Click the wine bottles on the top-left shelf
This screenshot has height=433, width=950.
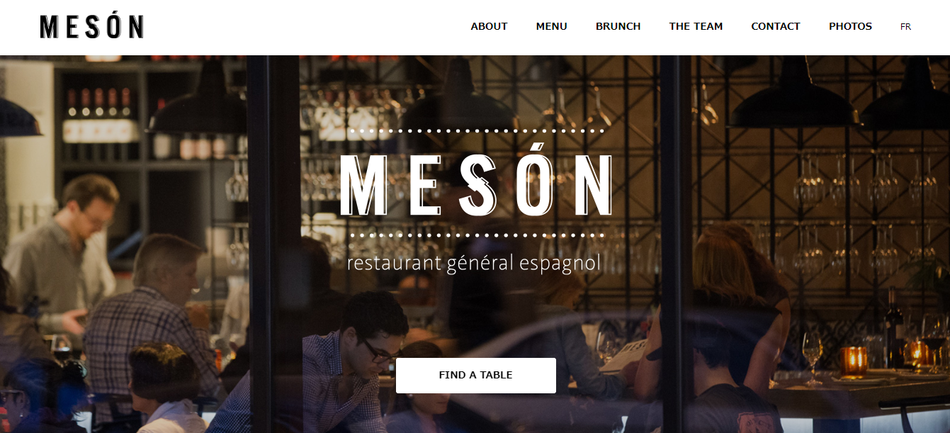tap(98, 103)
